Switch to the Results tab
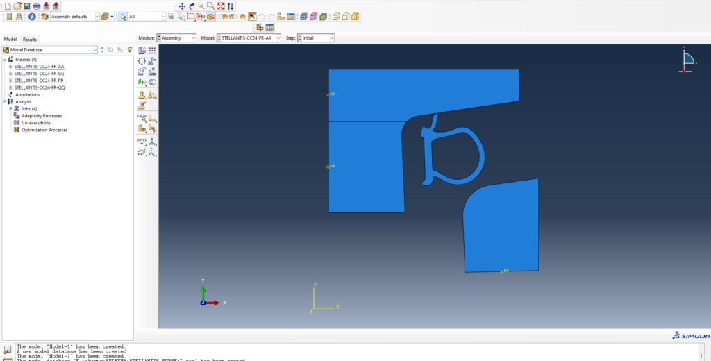 [30, 40]
